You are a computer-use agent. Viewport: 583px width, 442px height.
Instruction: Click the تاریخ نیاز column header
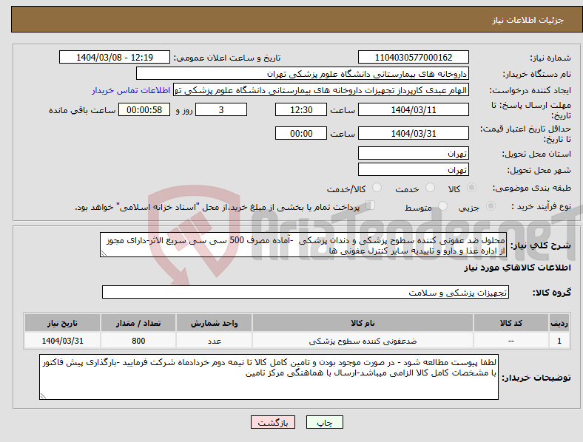click(62, 323)
